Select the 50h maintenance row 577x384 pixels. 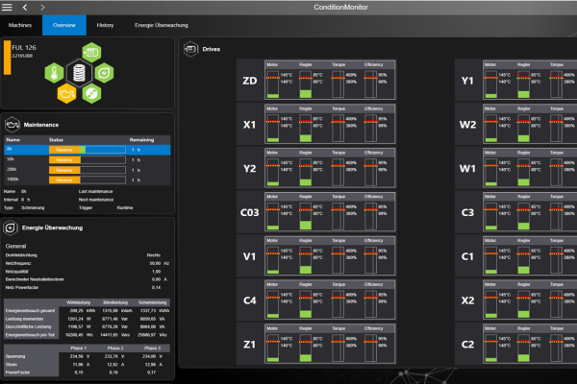pyautogui.click(x=88, y=160)
